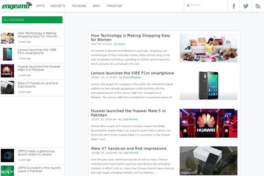
Task: Open the REVIEWS menu
Action: [79, 6]
